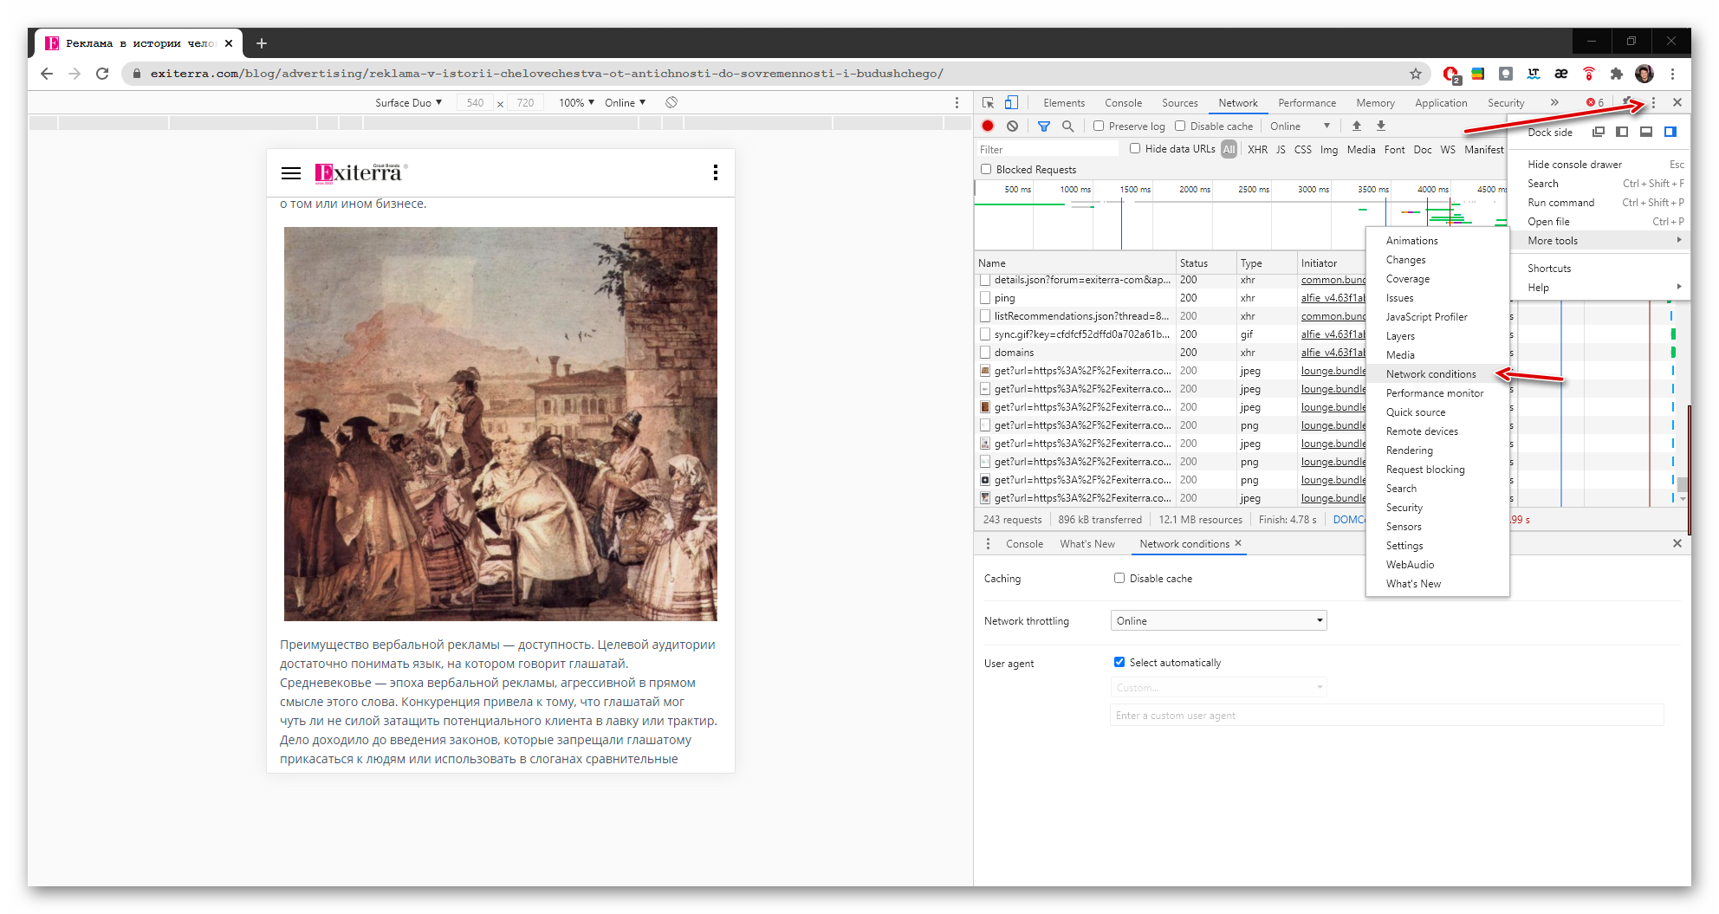Filter requests by Img type
Image resolution: width=1719 pixels, height=914 pixels.
(1329, 149)
